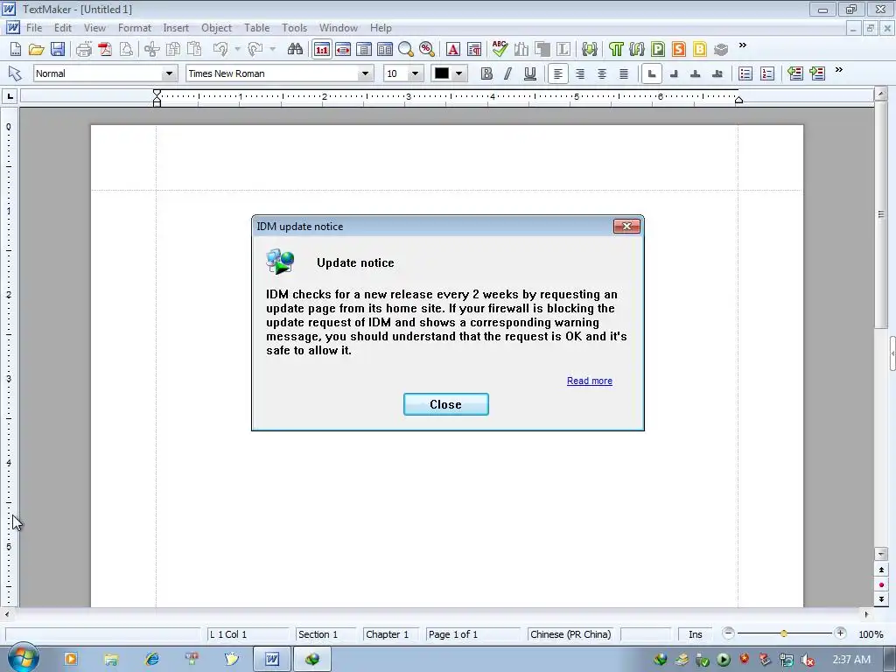
Task: Select the left tab stop type
Action: (x=651, y=73)
